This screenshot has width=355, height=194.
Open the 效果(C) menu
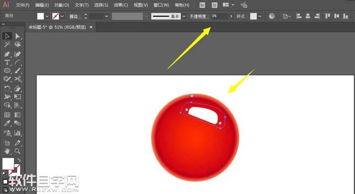(121, 5)
